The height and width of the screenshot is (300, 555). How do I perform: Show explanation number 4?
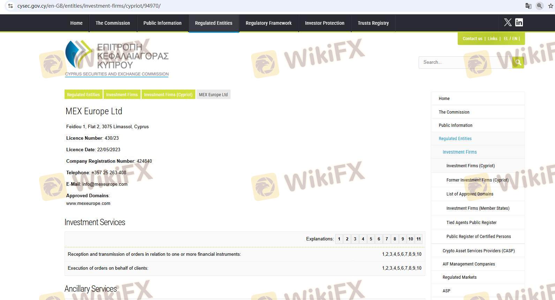[x=363, y=239]
